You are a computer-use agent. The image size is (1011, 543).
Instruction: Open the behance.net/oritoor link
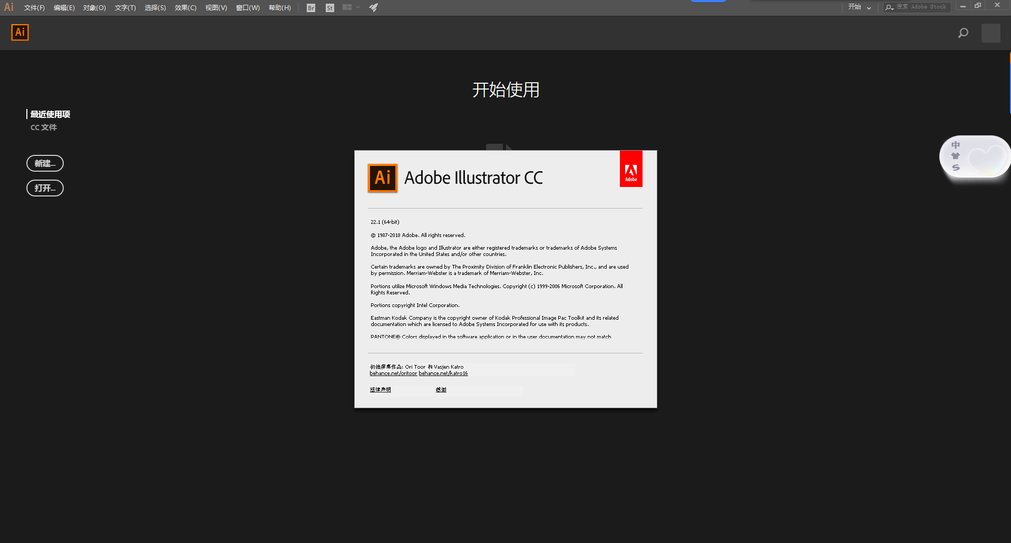(x=393, y=373)
